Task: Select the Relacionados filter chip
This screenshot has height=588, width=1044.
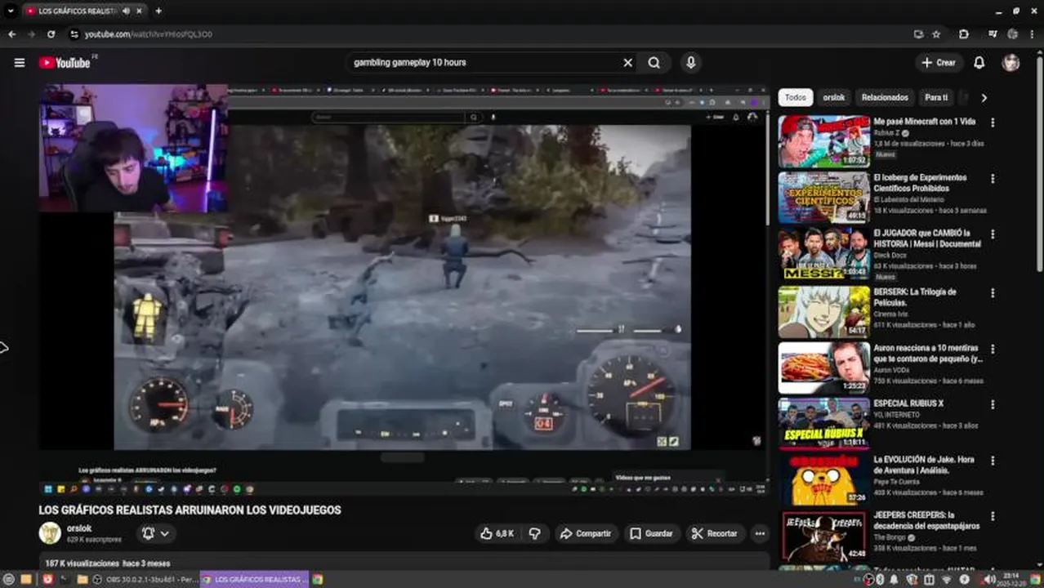Action: [x=885, y=97]
